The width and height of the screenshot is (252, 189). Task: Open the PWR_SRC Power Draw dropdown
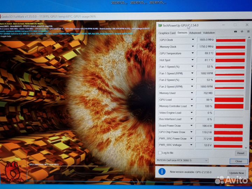click(x=191, y=138)
